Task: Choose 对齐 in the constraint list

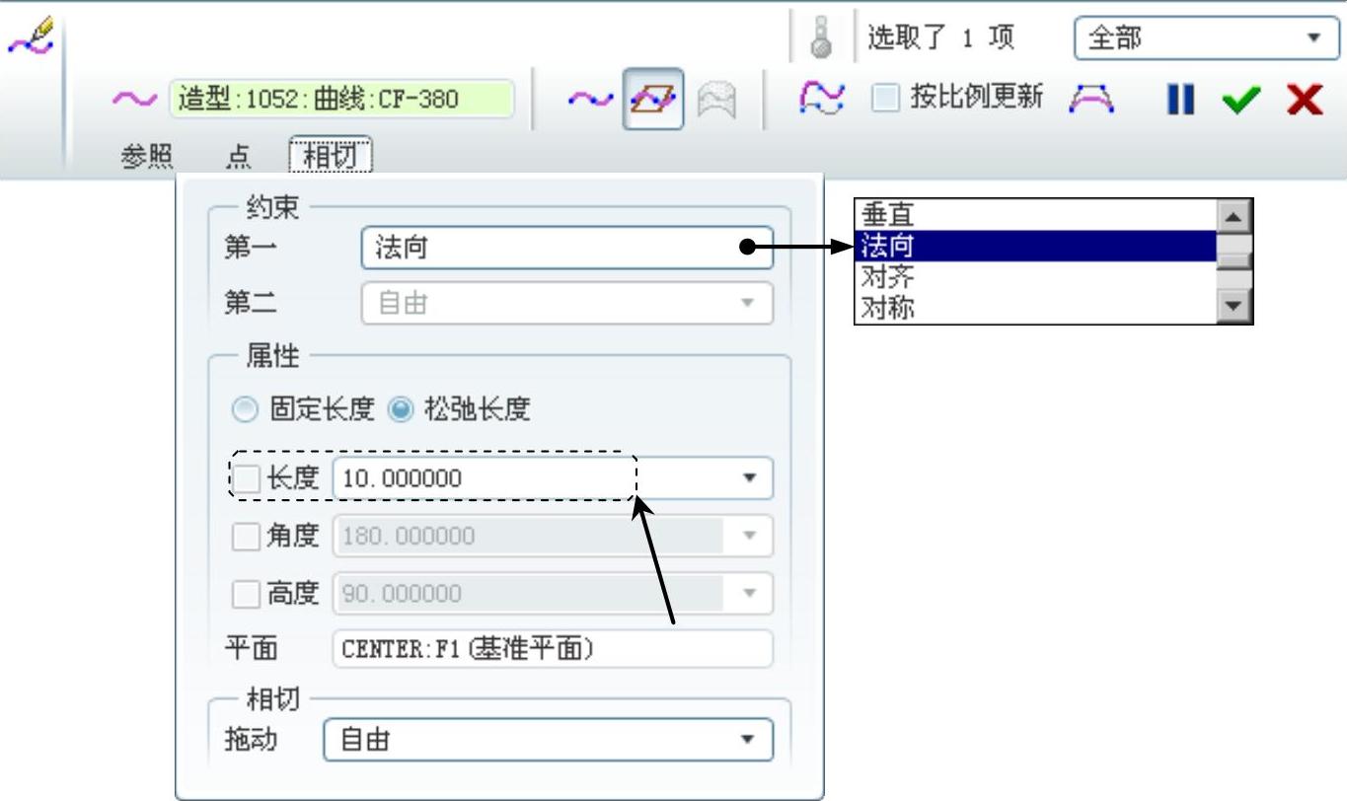Action: 1036,276
